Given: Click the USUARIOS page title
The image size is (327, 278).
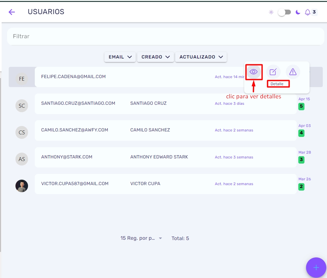Looking at the screenshot, I should 46,12.
